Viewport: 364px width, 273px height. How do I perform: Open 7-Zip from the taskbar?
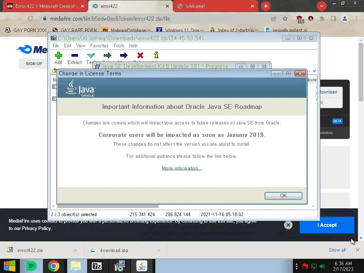(97, 266)
